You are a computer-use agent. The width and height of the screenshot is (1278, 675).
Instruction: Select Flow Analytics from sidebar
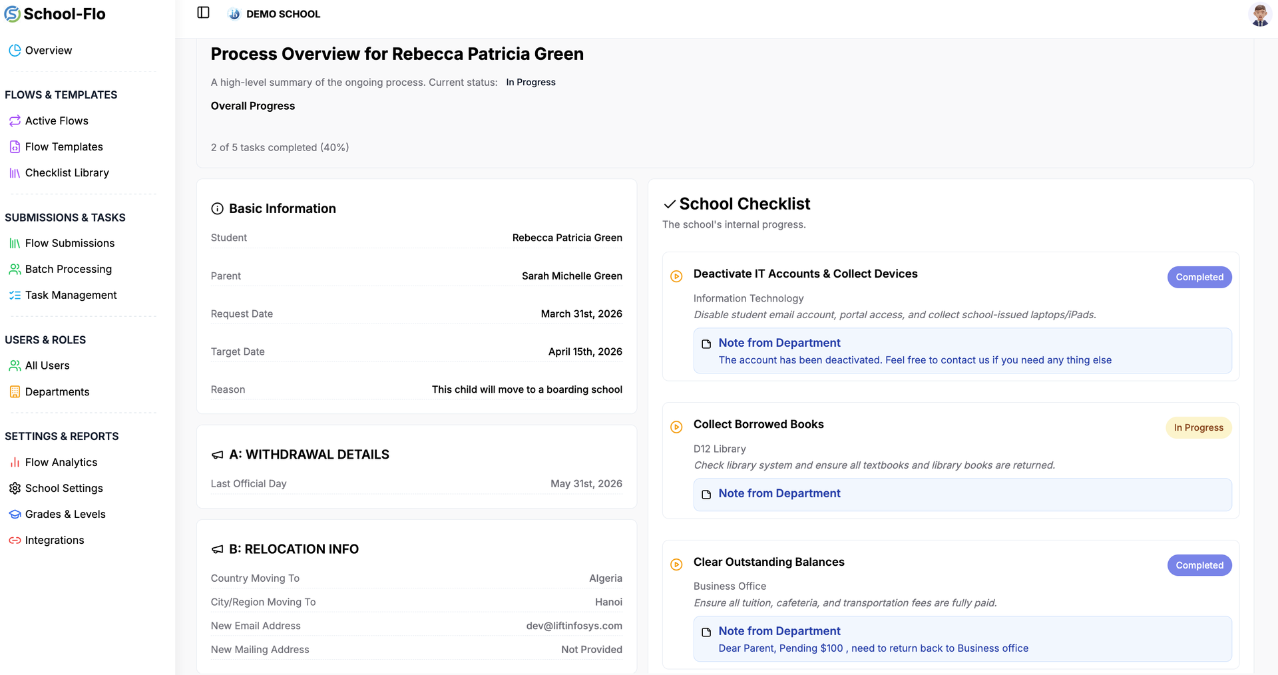pos(61,462)
